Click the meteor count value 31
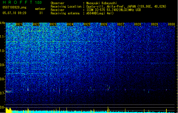The height and width of the screenshot is (113, 178). pos(41,13)
